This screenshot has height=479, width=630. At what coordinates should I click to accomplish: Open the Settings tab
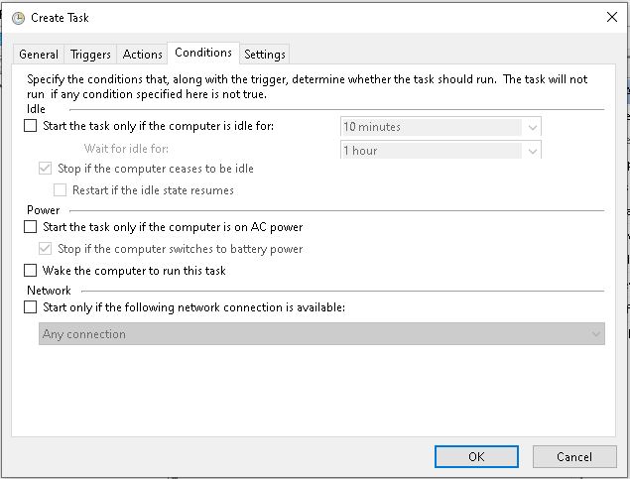pos(265,55)
